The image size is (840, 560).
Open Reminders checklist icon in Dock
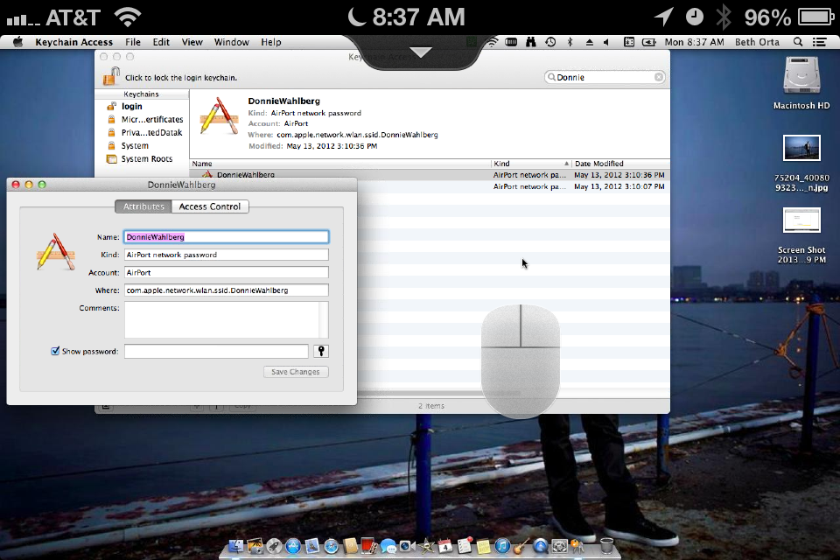[465, 545]
